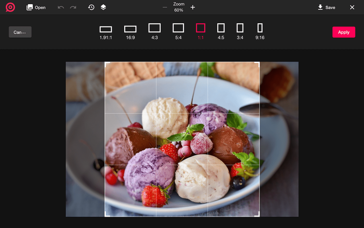The width and height of the screenshot is (364, 228).
Task: Cancel the crop operation
Action: pos(20,32)
